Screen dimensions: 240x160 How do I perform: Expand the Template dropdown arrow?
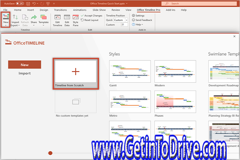tap(43, 25)
